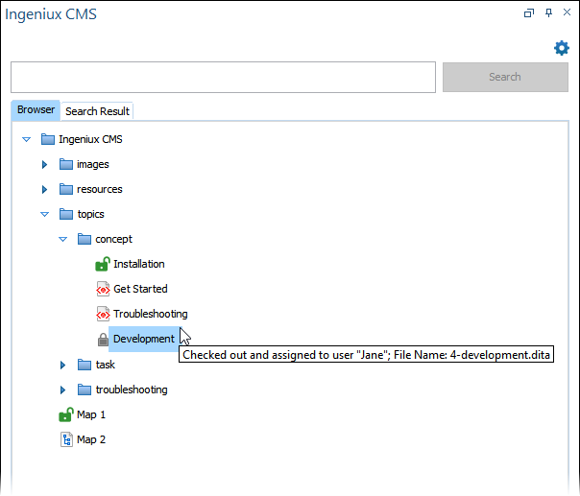Expand the resources folder
Screen dimensions: 580x496
click(44, 190)
